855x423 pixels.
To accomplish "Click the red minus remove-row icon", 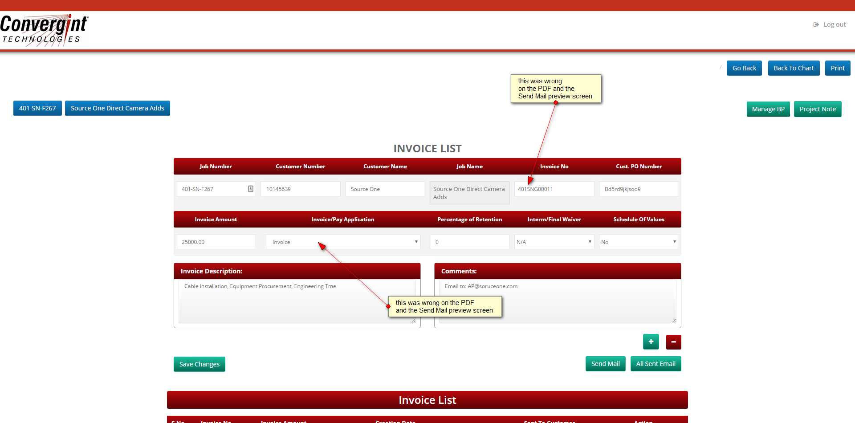I will click(x=674, y=342).
